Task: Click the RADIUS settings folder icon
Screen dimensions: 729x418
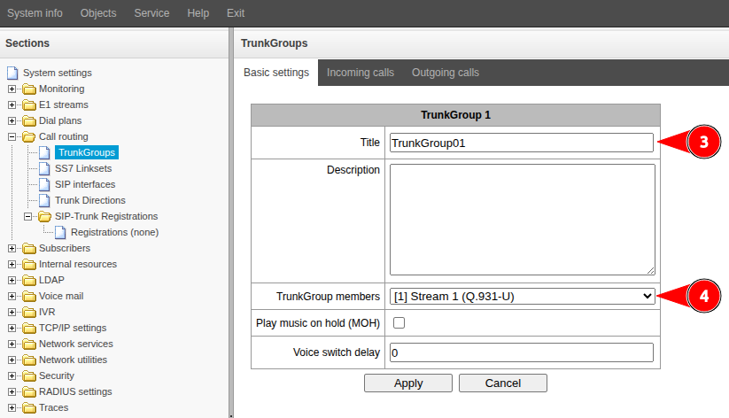Action: [x=29, y=392]
